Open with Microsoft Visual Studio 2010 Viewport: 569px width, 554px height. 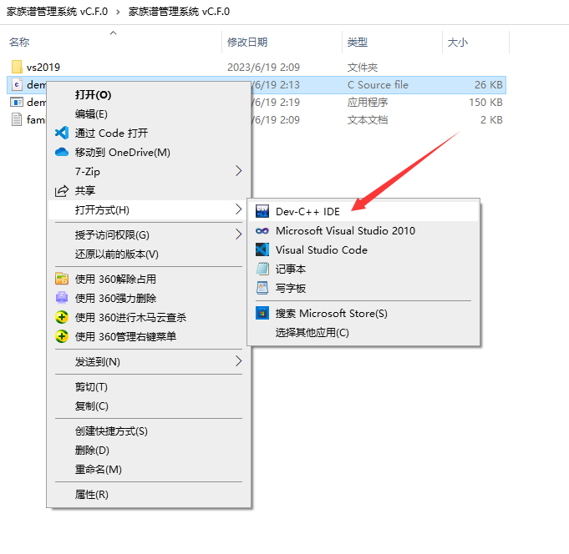[363, 231]
